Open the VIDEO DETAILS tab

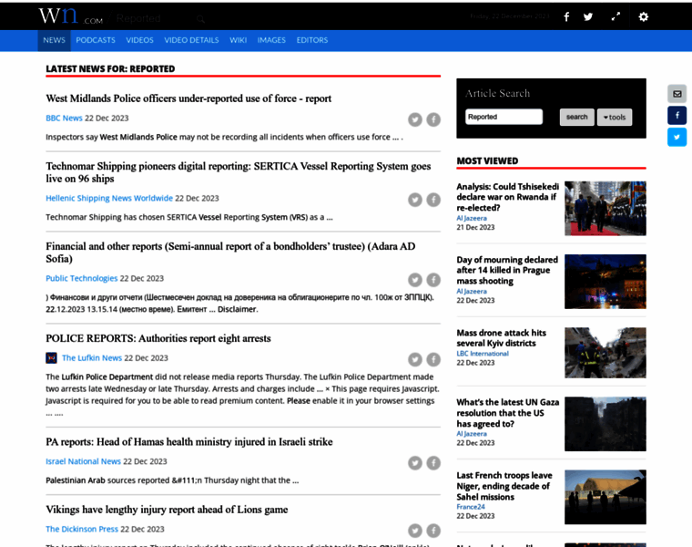point(191,40)
